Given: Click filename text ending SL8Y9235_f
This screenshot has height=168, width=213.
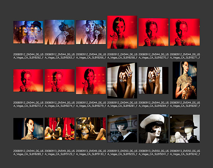Looking at the screenshot, I should click(x=122, y=153).
